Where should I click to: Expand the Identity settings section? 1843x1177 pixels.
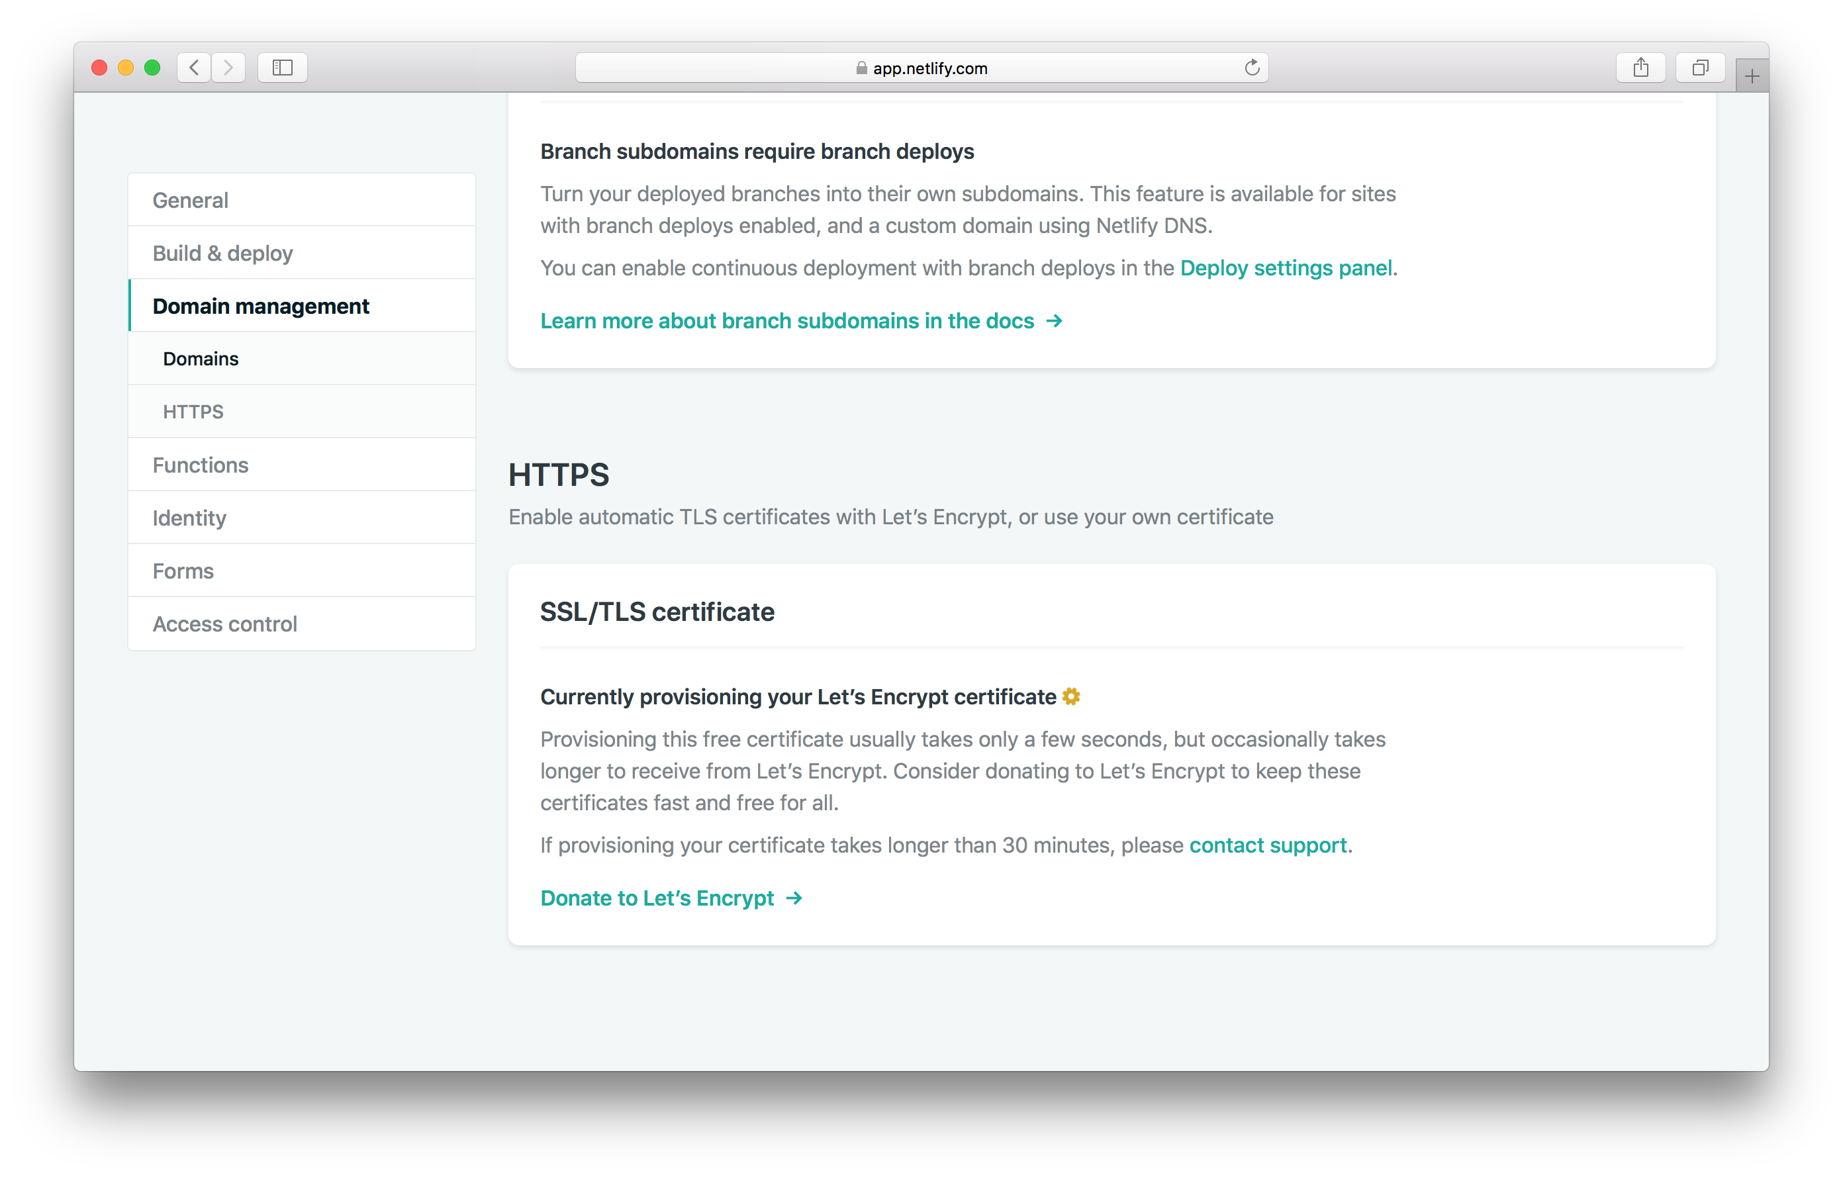(x=188, y=517)
